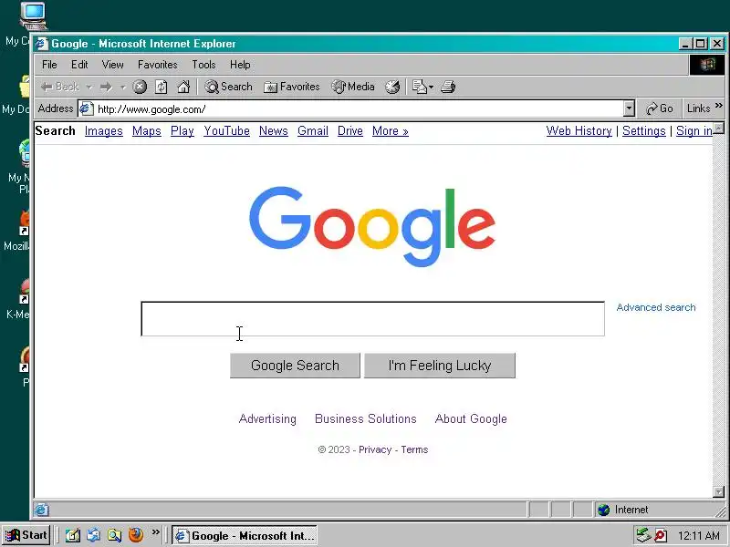The image size is (730, 547).
Task: Launch Outlook Express from quick launch
Action: pyautogui.click(x=94, y=535)
